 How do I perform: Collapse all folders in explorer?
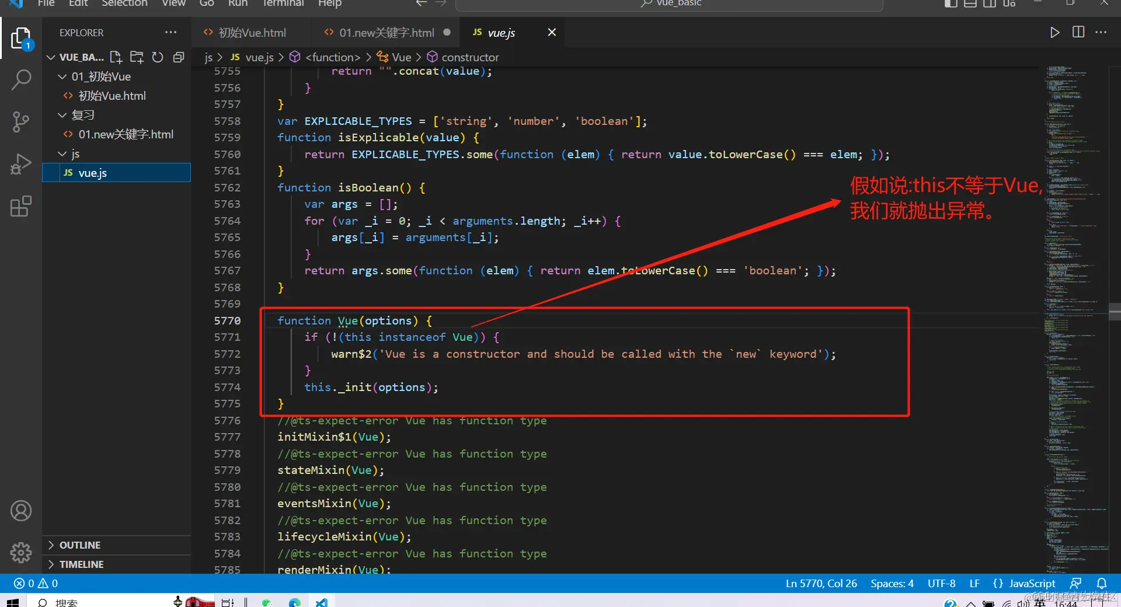click(179, 57)
